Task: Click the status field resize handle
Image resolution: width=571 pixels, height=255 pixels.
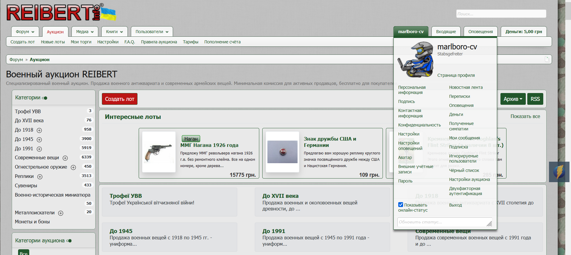Action: [x=489, y=224]
